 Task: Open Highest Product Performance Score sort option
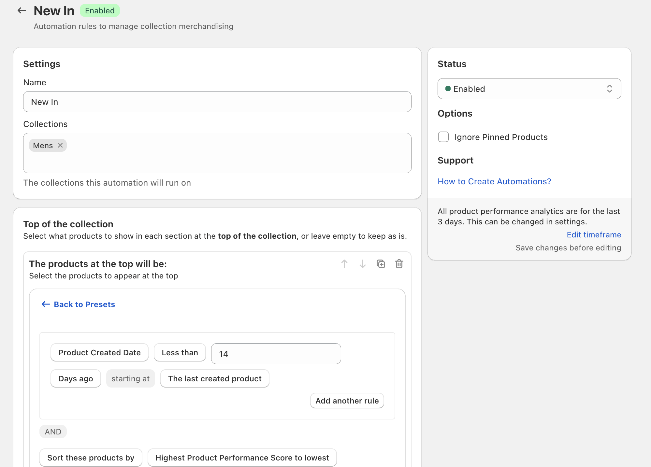point(242,458)
